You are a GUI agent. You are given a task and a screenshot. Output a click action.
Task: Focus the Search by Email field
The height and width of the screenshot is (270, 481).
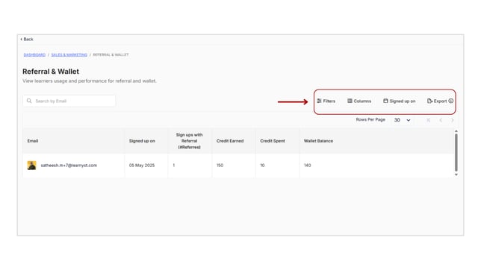coord(69,101)
